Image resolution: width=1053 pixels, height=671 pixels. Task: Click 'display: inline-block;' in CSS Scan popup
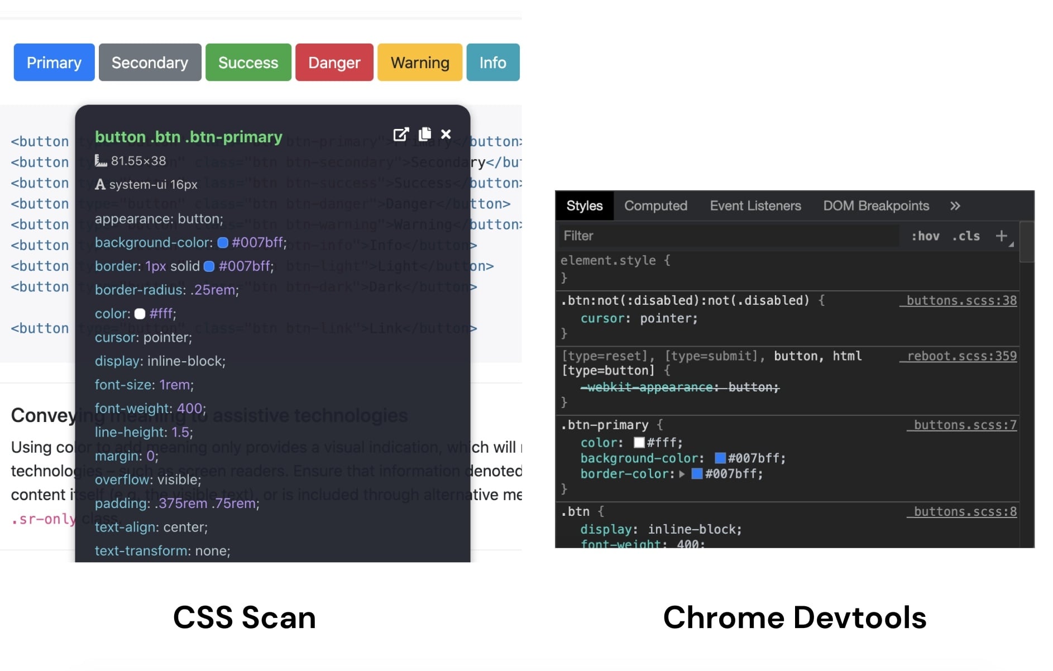tap(160, 361)
